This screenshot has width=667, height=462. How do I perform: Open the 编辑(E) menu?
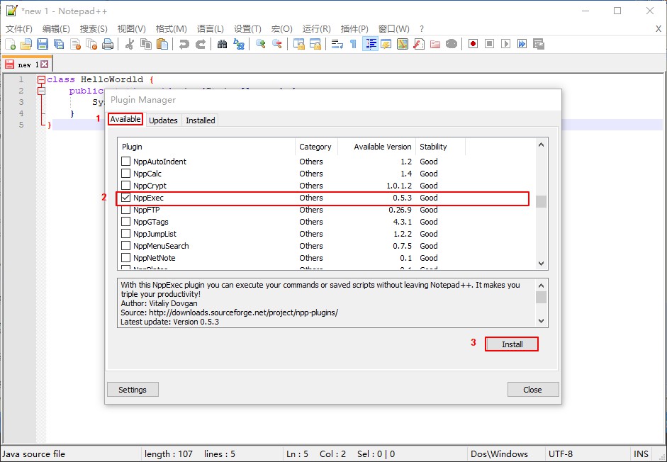click(x=56, y=28)
